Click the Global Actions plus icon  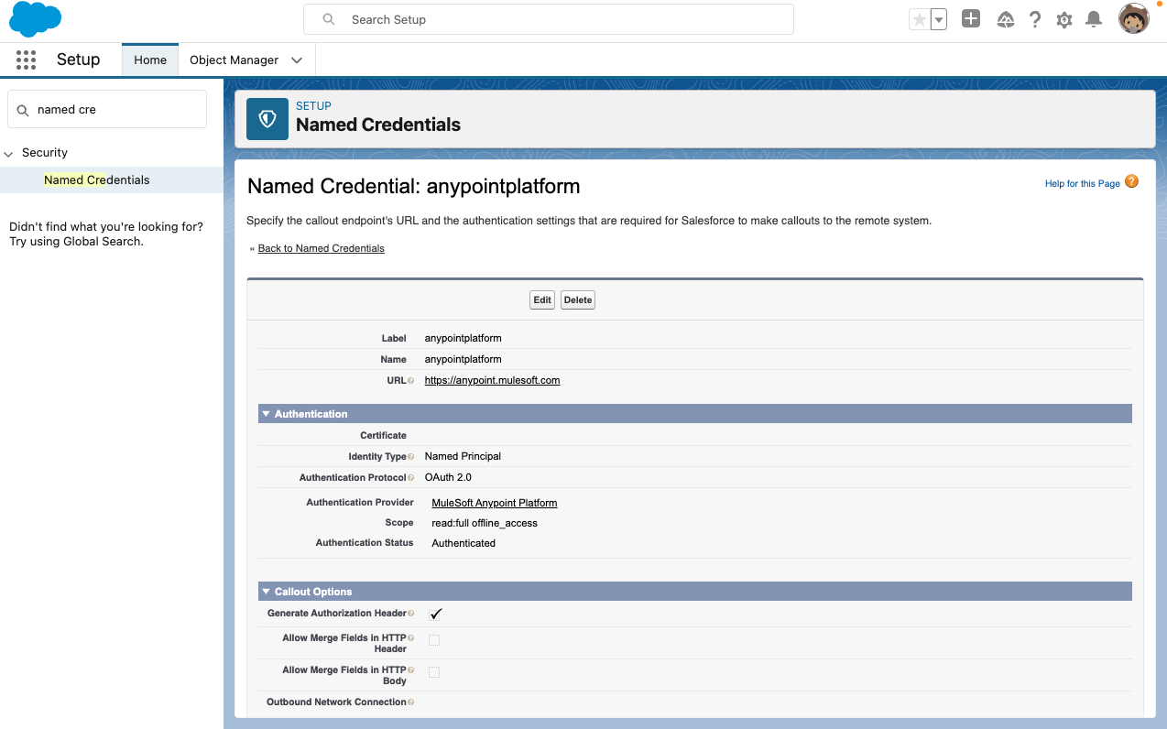(971, 19)
